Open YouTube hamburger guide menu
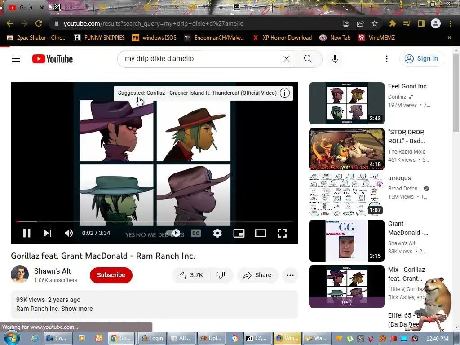The width and height of the screenshot is (460, 345). pos(16,59)
